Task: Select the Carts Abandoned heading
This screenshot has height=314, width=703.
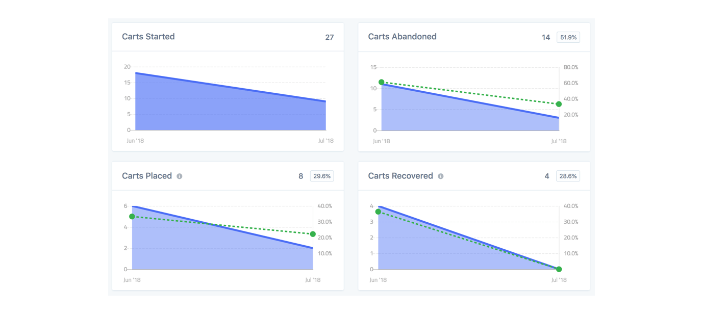Action: pos(402,37)
